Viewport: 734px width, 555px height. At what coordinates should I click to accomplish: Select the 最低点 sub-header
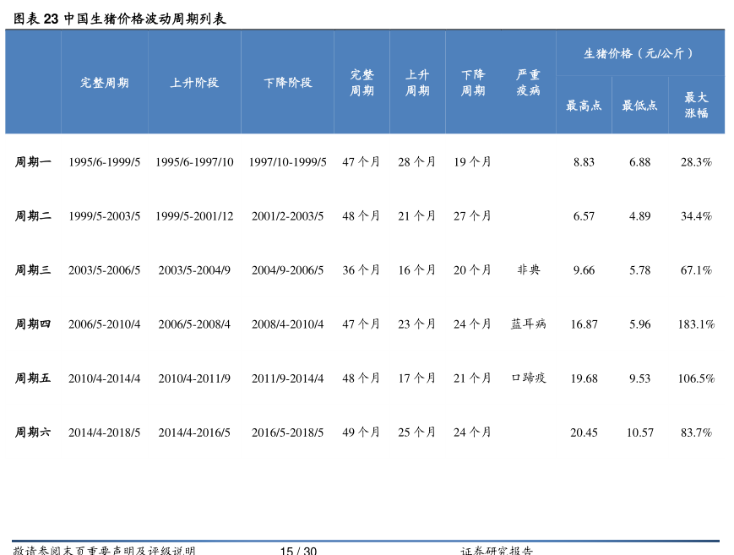click(x=639, y=106)
